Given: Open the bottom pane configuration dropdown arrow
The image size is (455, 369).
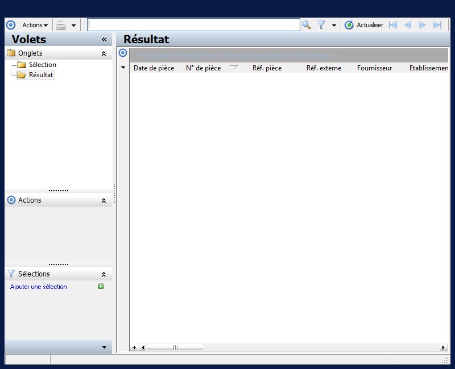Looking at the screenshot, I should click(x=104, y=347).
